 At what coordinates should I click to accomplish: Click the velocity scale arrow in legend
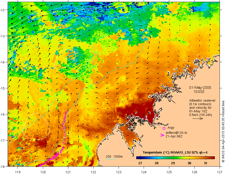198,118
